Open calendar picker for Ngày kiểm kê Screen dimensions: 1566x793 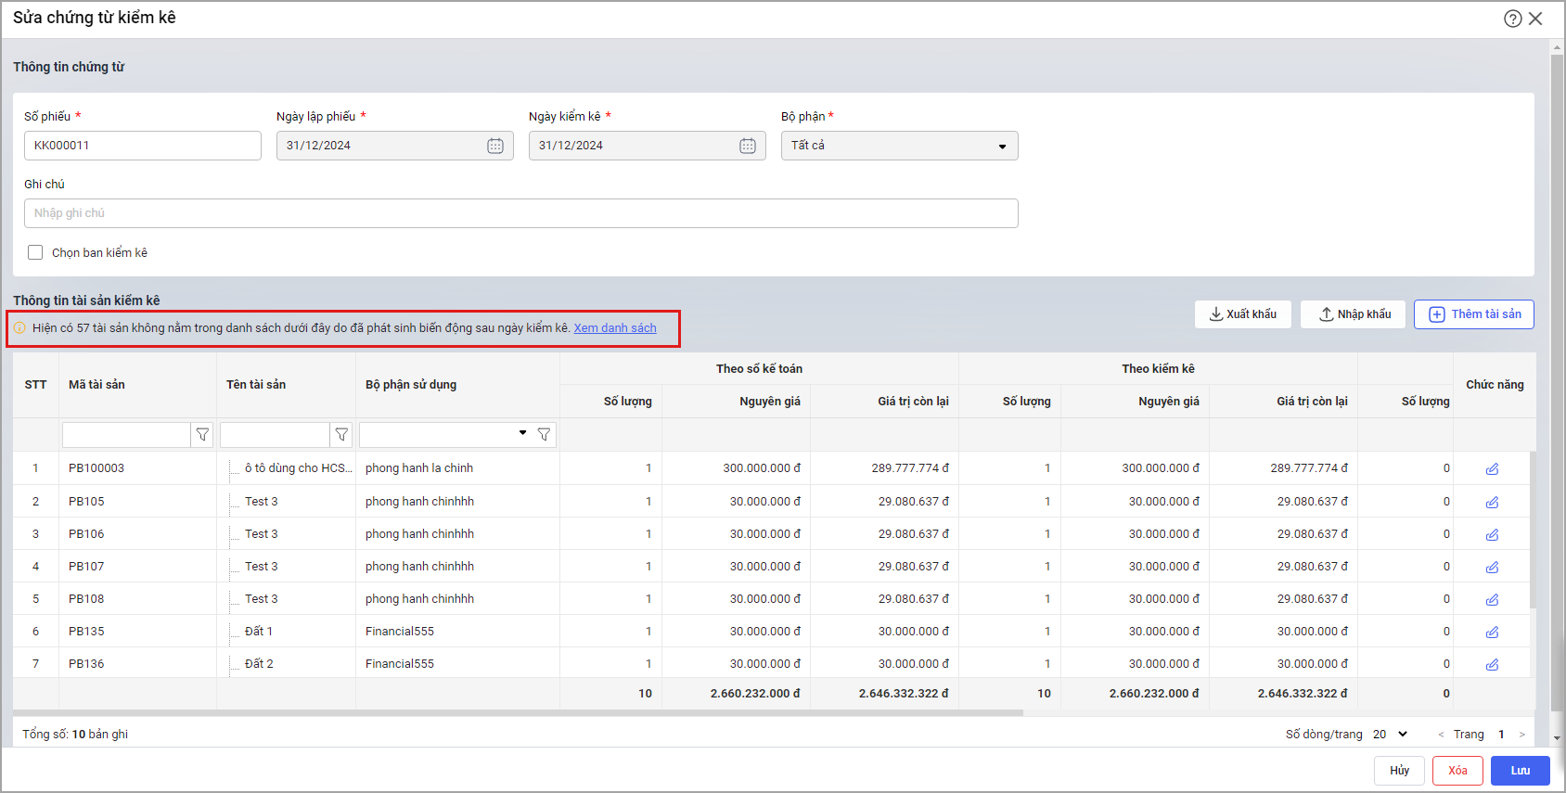pyautogui.click(x=748, y=146)
